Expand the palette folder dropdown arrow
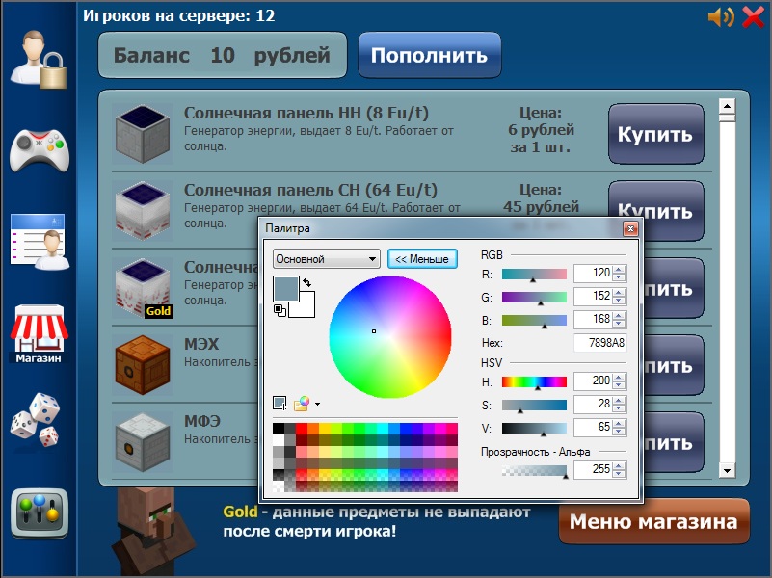This screenshot has width=772, height=578. 317,404
